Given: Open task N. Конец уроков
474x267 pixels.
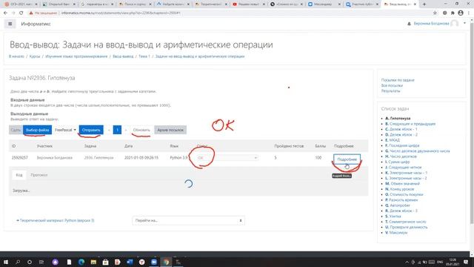Looking at the screenshot, I should (x=399, y=189).
